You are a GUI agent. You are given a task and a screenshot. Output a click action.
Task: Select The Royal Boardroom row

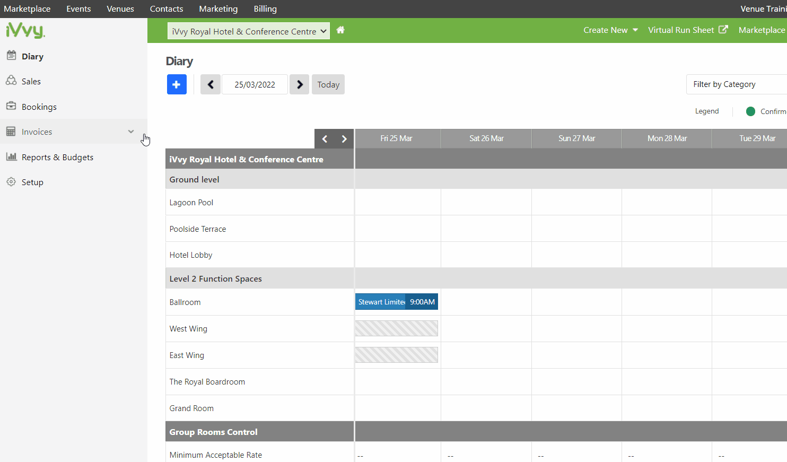coord(260,381)
